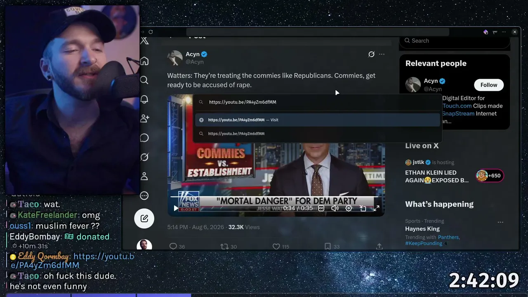The image size is (528, 297).
Task: Click the Acyn author name on post
Action: click(x=193, y=54)
